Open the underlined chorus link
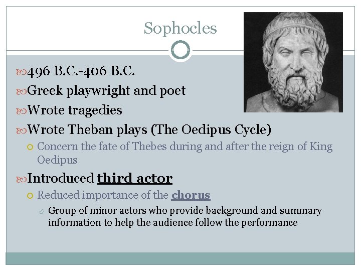Viewport: 361px width, 271px height. tap(191, 195)
